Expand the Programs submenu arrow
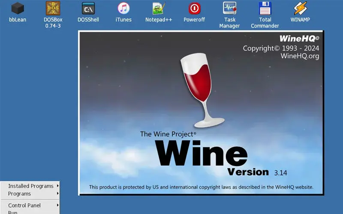Viewport: 343px width, 214px height. 57,193
